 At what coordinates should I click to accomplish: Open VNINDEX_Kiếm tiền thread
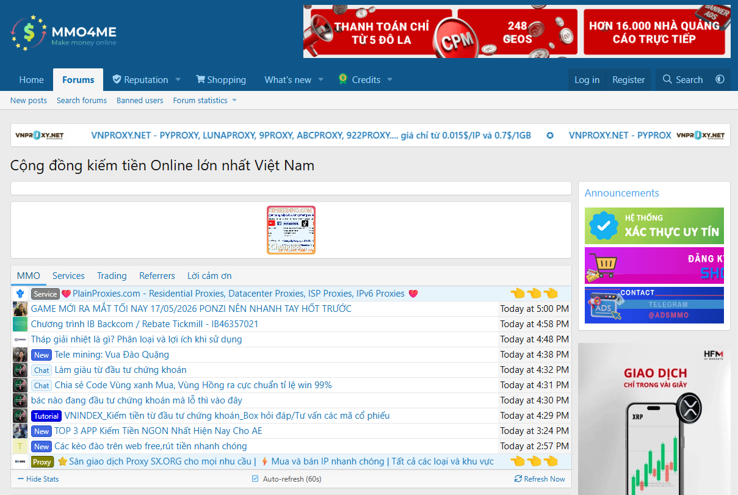(227, 416)
